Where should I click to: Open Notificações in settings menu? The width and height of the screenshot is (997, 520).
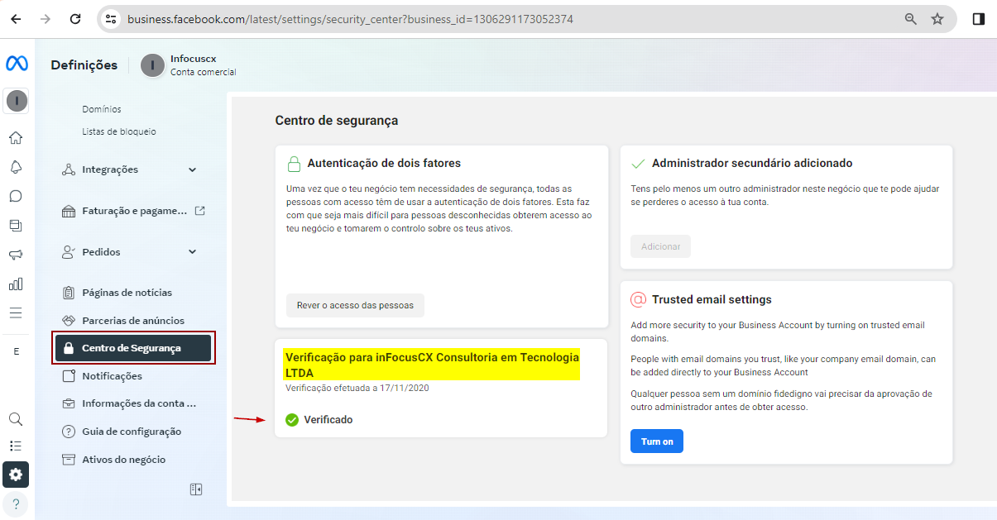[x=112, y=376]
